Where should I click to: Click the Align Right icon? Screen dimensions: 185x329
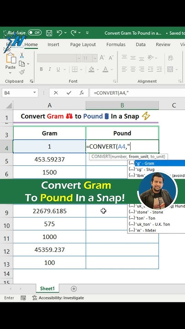click(142, 69)
